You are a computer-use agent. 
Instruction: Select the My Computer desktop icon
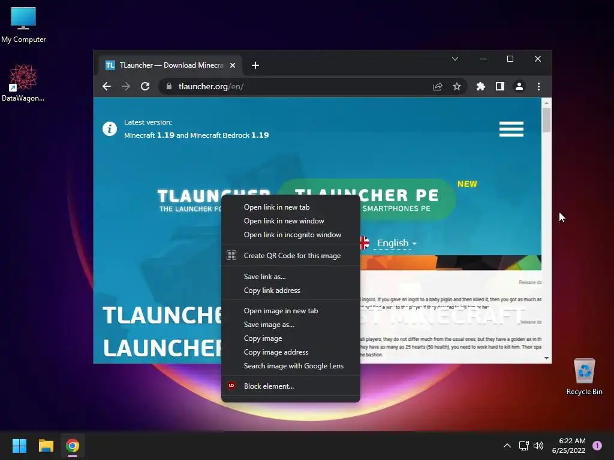(x=23, y=25)
